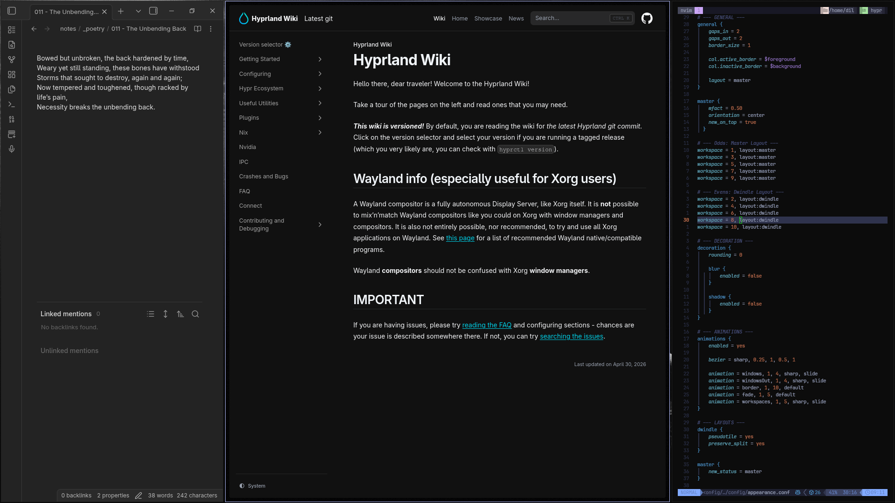Open the System theme switcher

(x=253, y=486)
